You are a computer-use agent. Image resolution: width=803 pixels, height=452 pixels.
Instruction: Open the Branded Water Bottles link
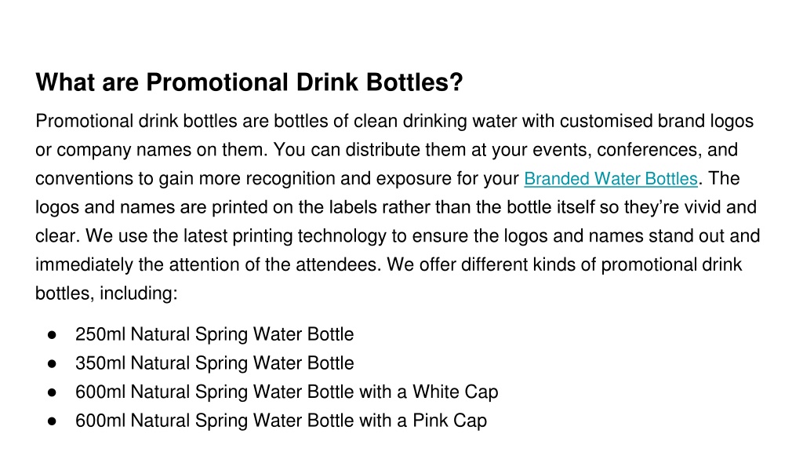tap(610, 178)
